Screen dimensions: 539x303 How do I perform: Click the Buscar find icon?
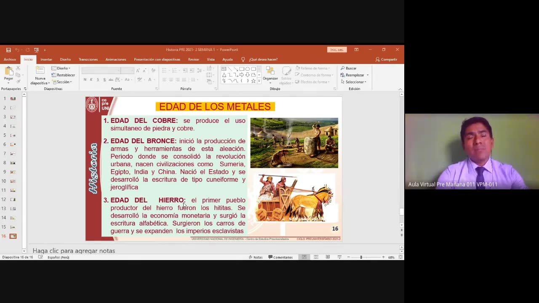343,68
